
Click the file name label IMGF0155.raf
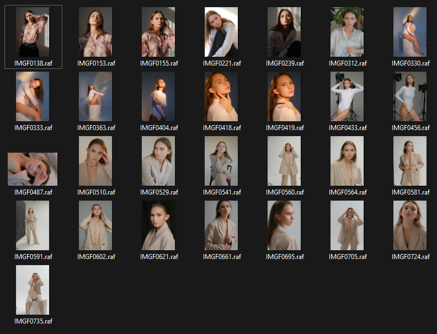click(159, 63)
